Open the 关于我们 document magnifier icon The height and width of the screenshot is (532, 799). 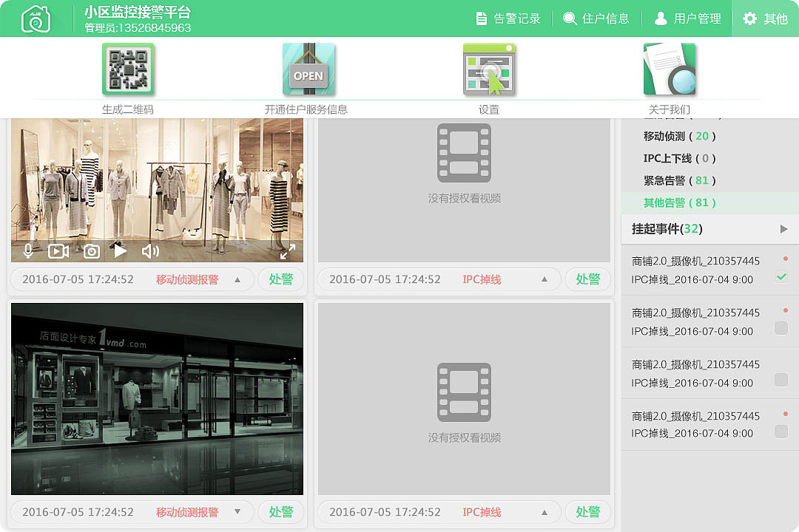tap(670, 69)
